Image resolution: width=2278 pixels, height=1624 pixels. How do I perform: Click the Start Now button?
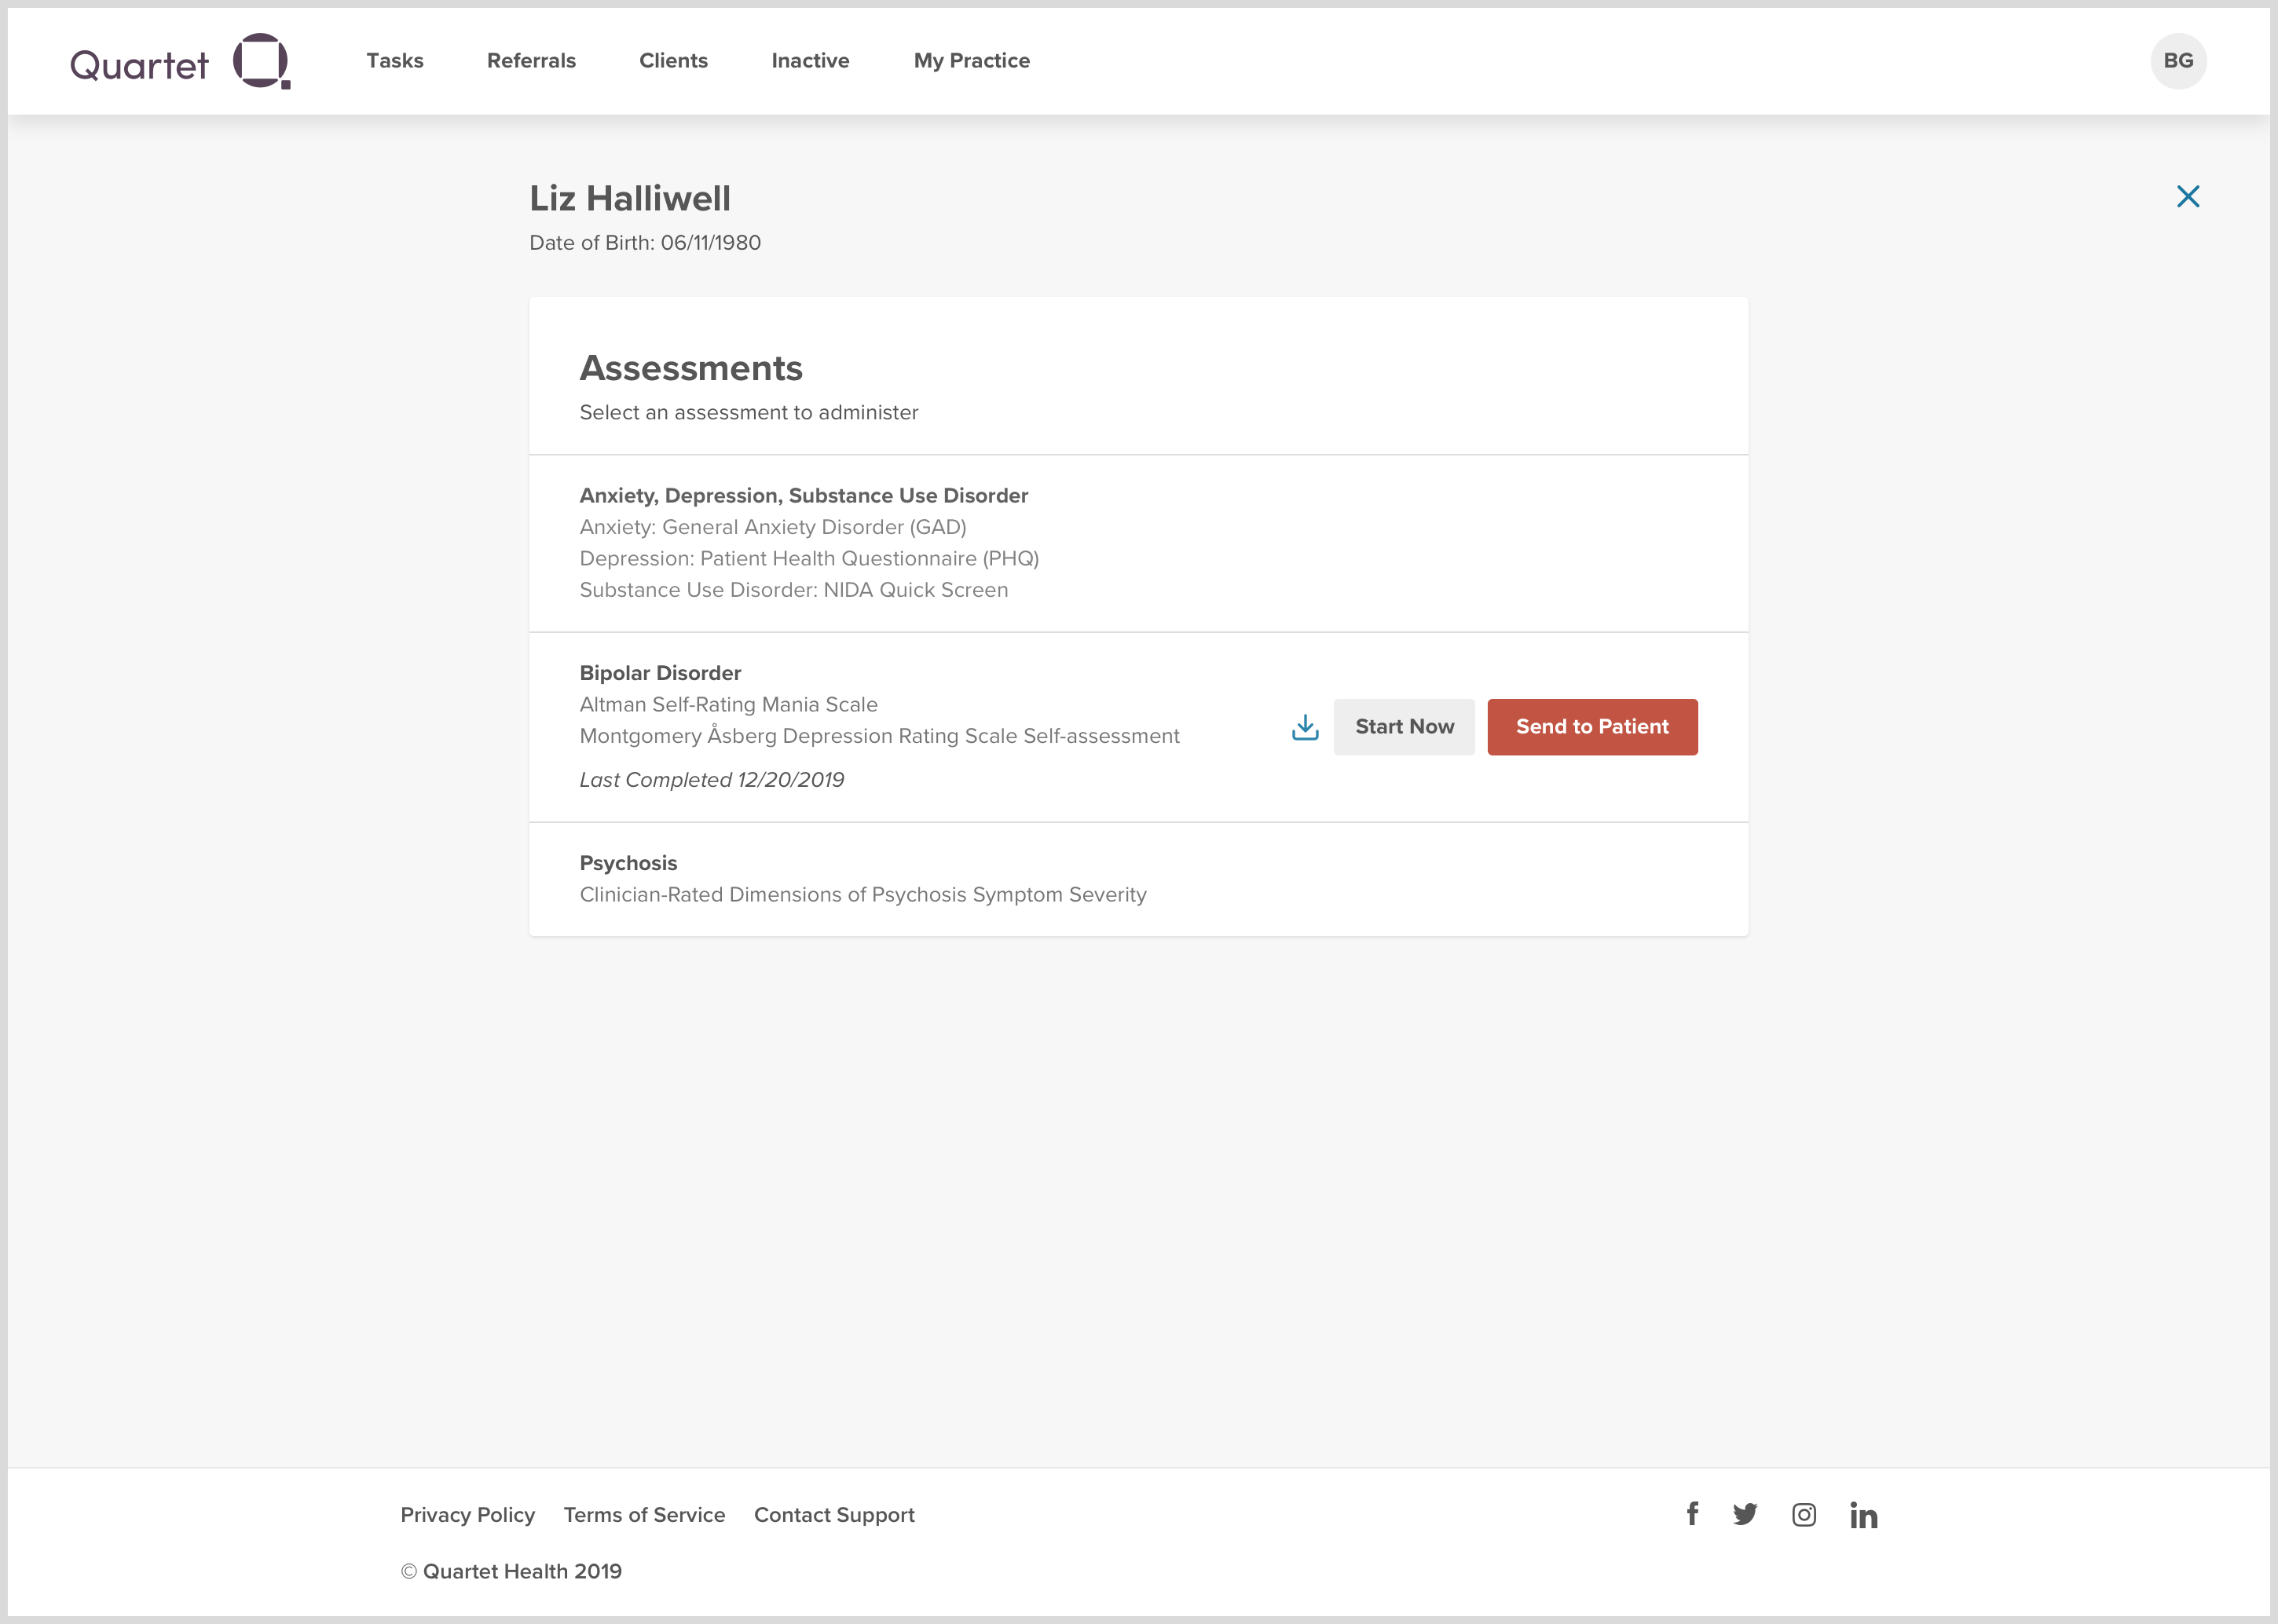pos(1403,727)
